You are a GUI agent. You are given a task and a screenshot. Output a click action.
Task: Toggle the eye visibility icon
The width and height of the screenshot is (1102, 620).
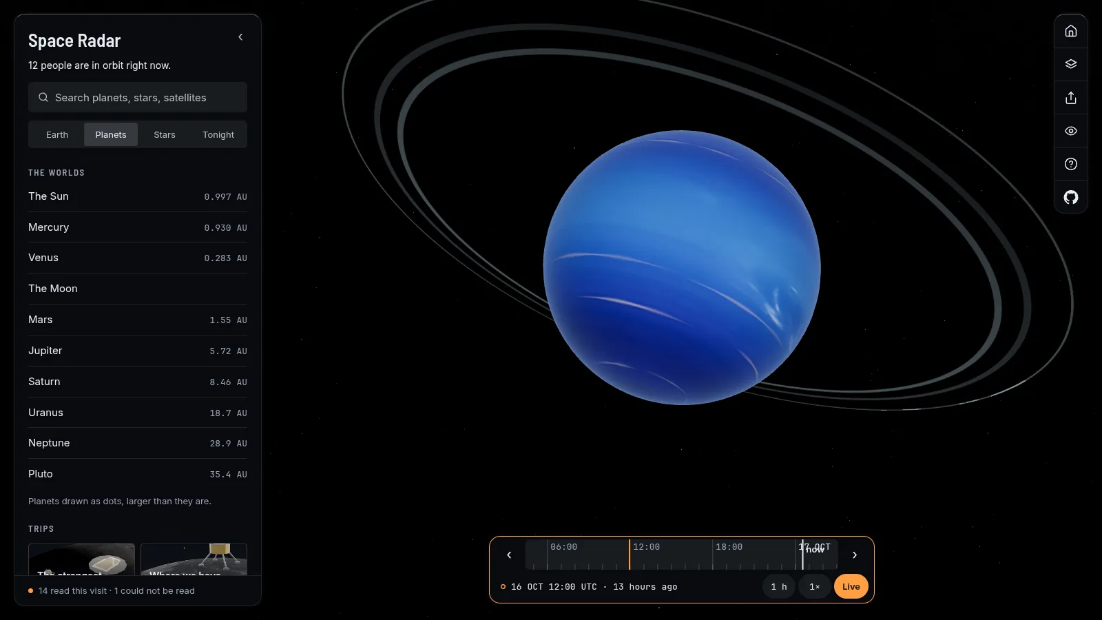tap(1071, 131)
